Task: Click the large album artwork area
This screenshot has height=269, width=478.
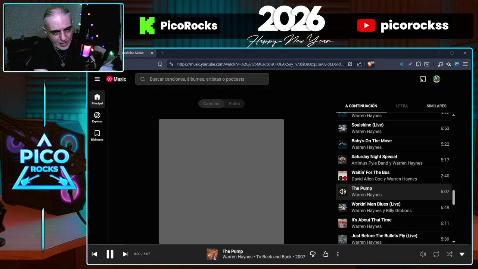Action: tap(221, 182)
